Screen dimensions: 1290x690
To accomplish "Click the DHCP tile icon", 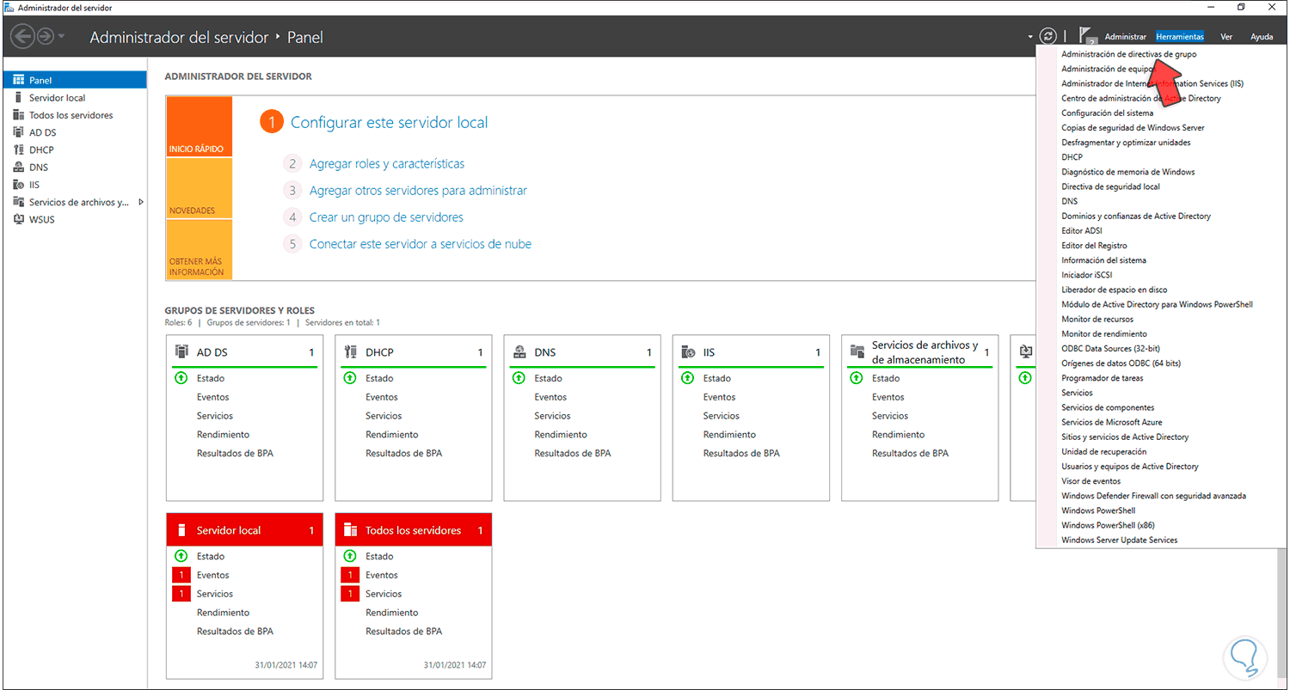I will pyautogui.click(x=349, y=351).
